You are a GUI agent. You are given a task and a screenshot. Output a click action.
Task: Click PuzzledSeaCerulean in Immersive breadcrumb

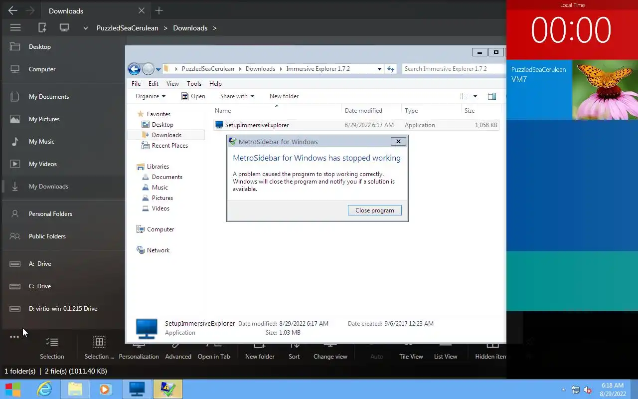(128, 28)
